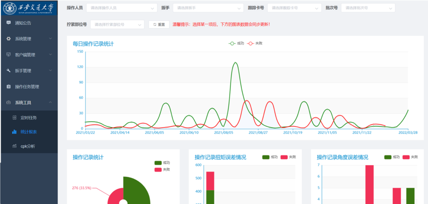
Task: Click the Xi'an Jiaotong University logo
Action: (x=29, y=8)
